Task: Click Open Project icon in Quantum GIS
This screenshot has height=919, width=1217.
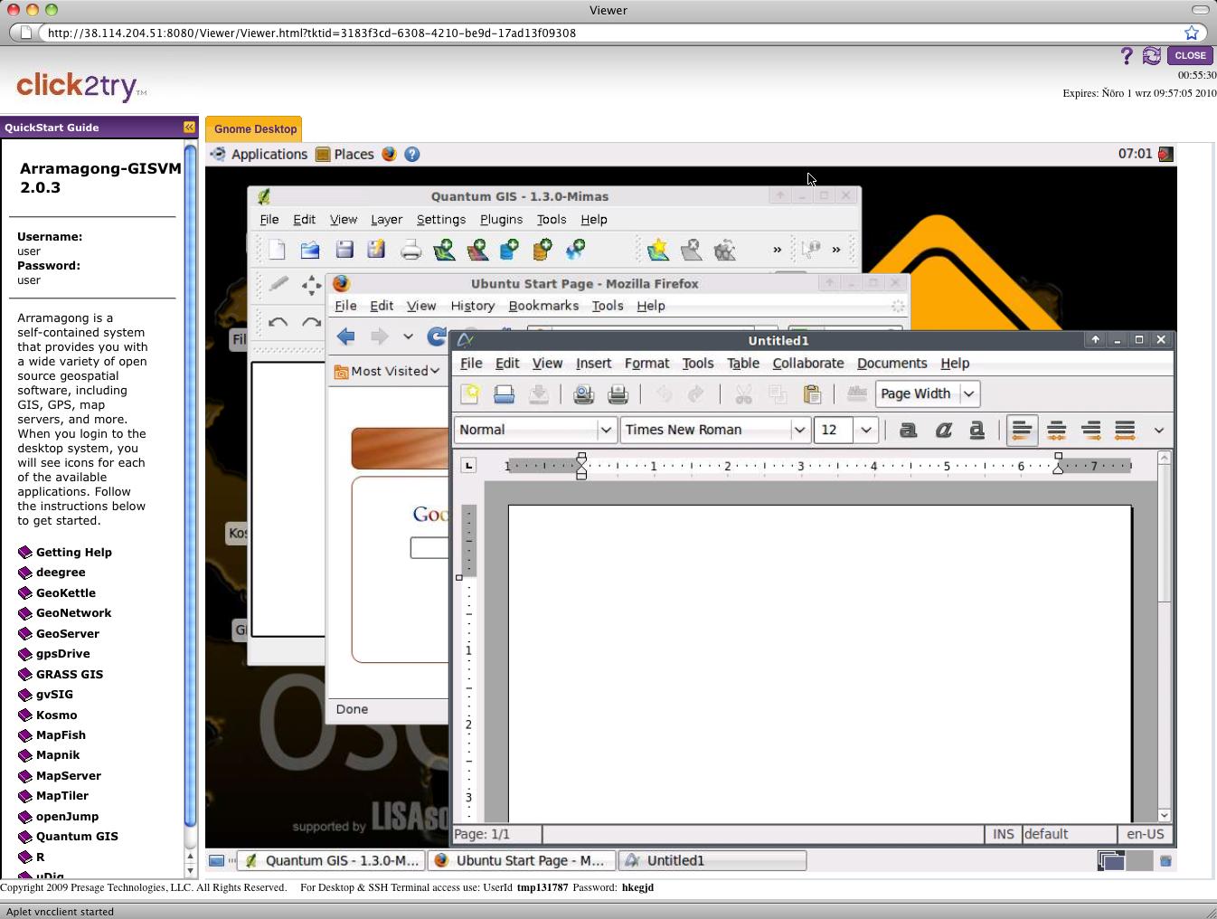Action: coord(310,250)
